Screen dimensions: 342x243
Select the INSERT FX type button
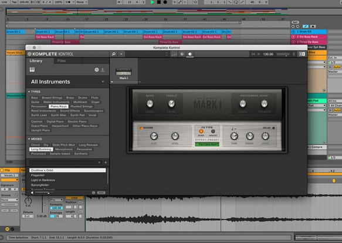213,131
